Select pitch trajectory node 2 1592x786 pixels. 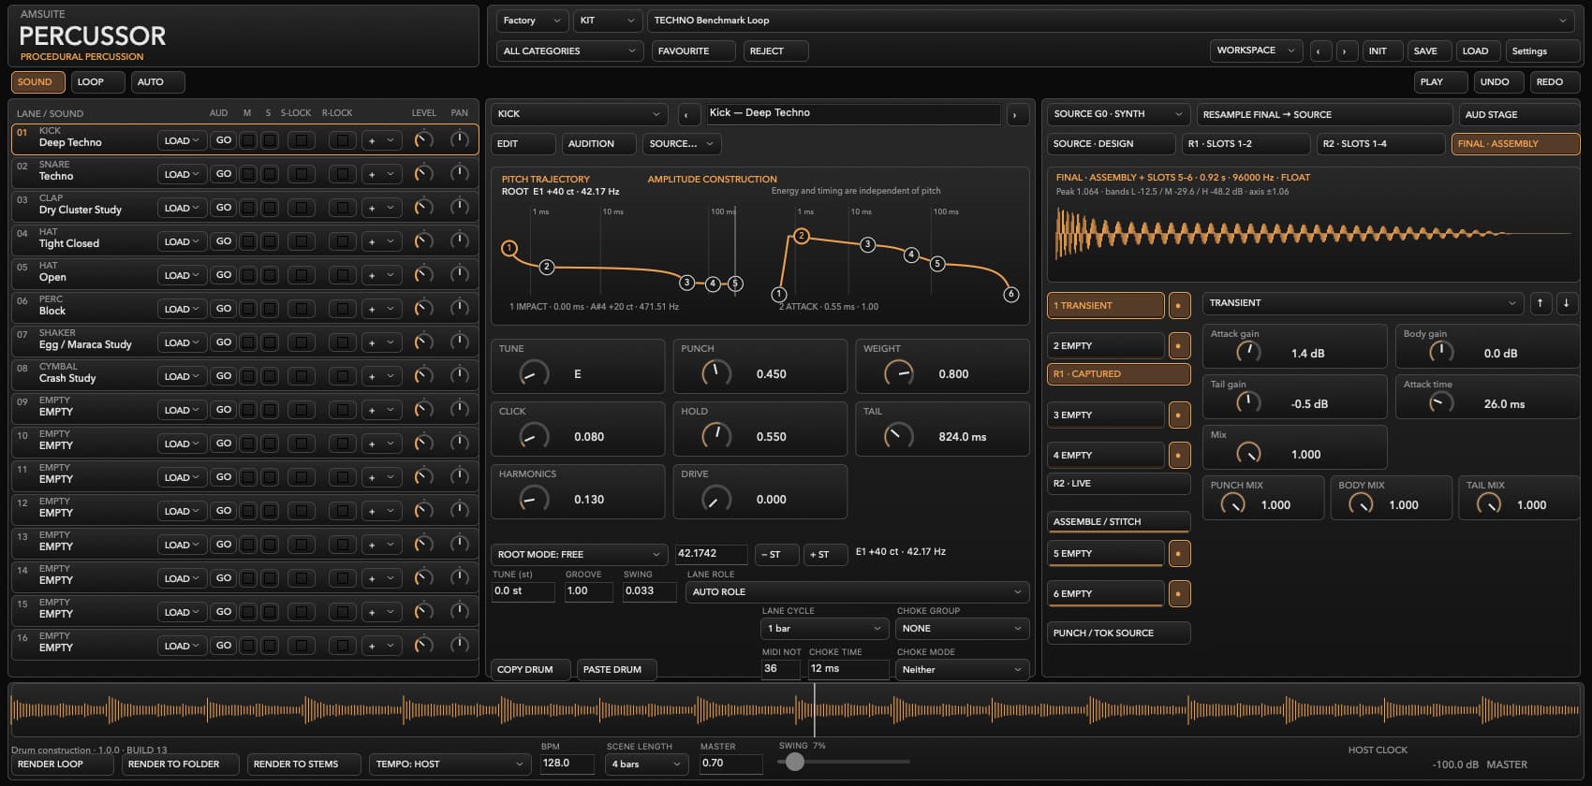tap(547, 267)
